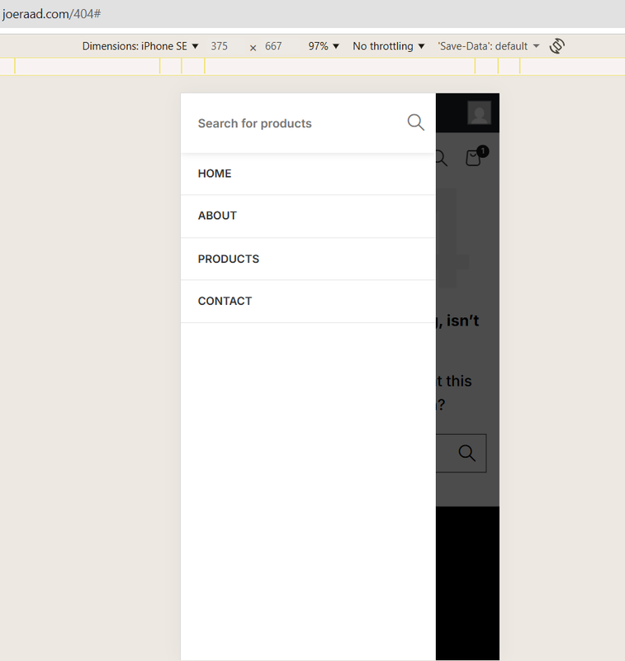Open the PRODUCTS menu item
Screen dimensions: 625x661
pos(308,259)
